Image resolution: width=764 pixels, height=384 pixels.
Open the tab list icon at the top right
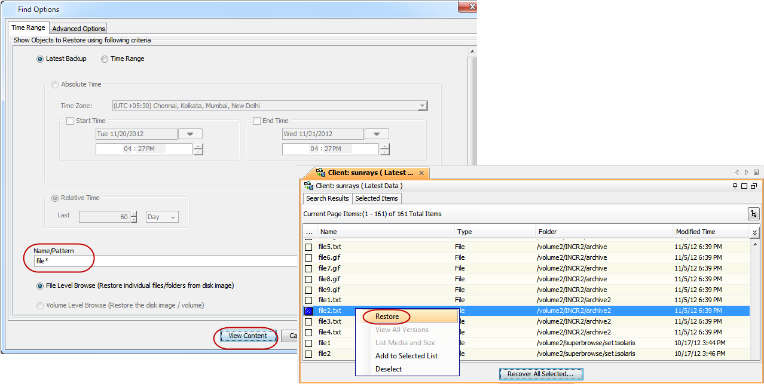(756, 171)
